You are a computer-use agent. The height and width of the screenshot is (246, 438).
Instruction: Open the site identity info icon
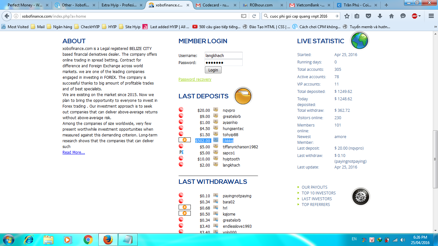coord(16,16)
